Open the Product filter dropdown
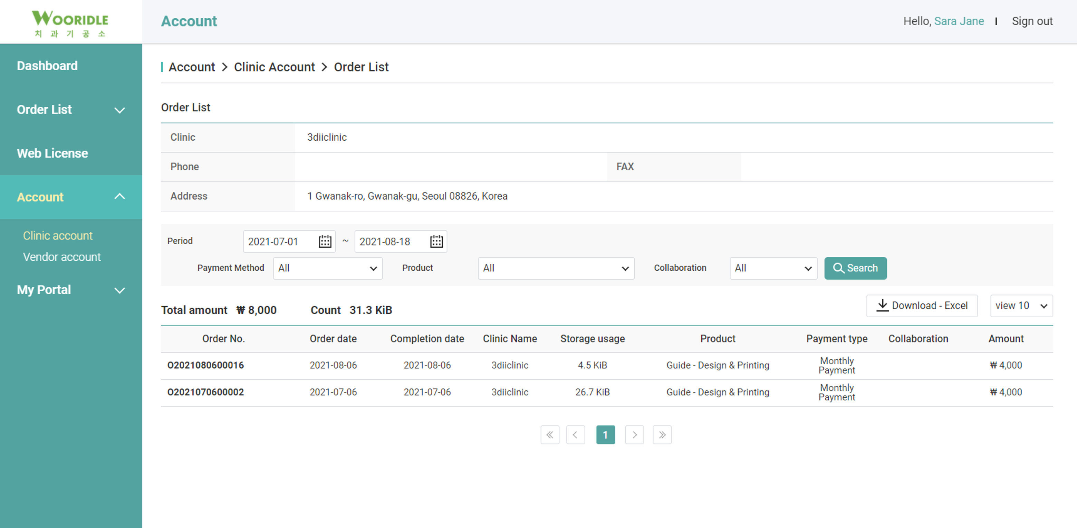The height and width of the screenshot is (528, 1077). coord(556,268)
